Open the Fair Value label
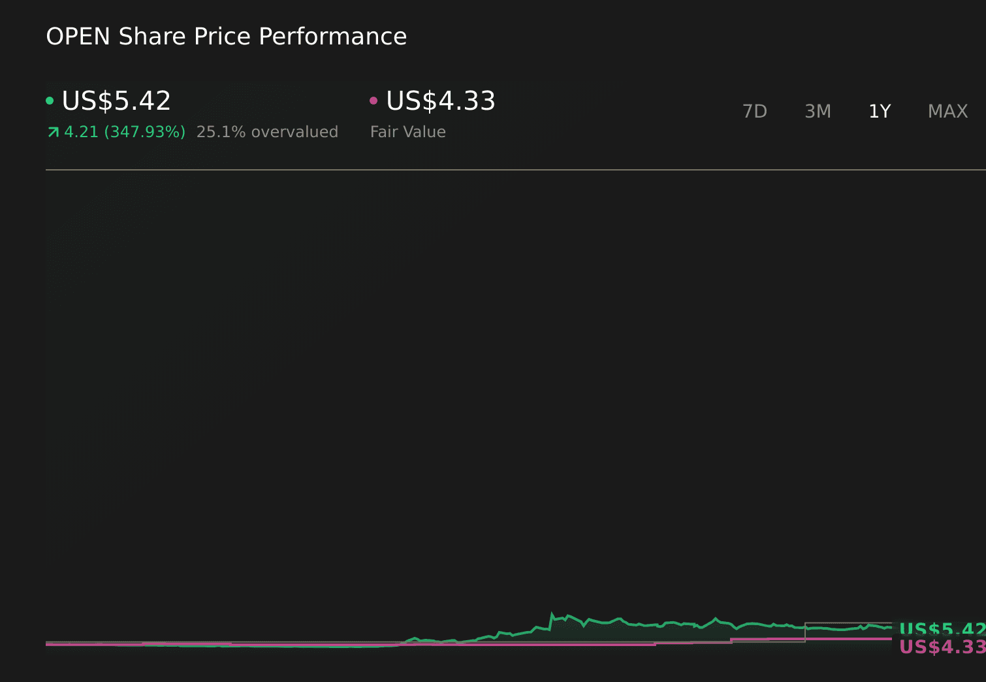 (407, 132)
